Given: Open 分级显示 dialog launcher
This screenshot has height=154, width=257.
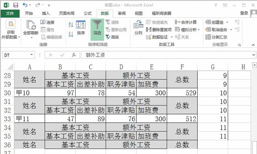Looking at the screenshot, I should (239, 45).
